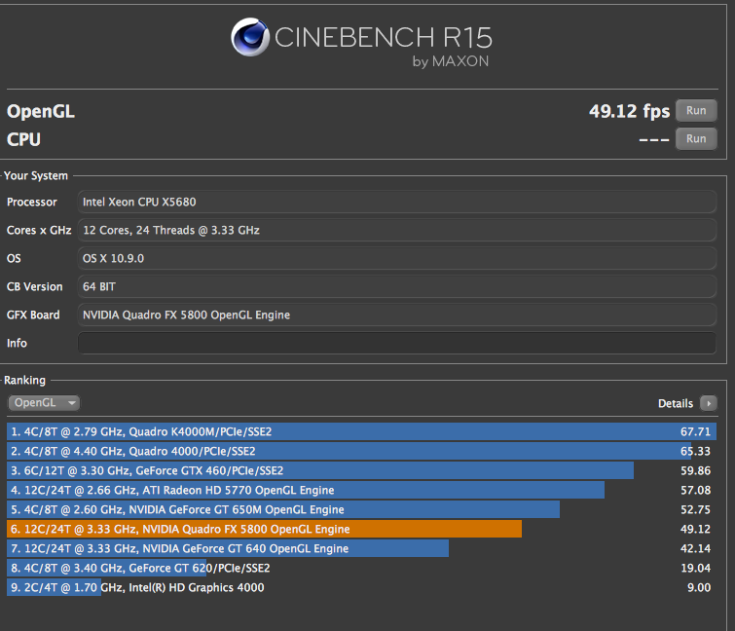
Task: Select ranking row 1 Quadro K4000M
Action: (361, 431)
